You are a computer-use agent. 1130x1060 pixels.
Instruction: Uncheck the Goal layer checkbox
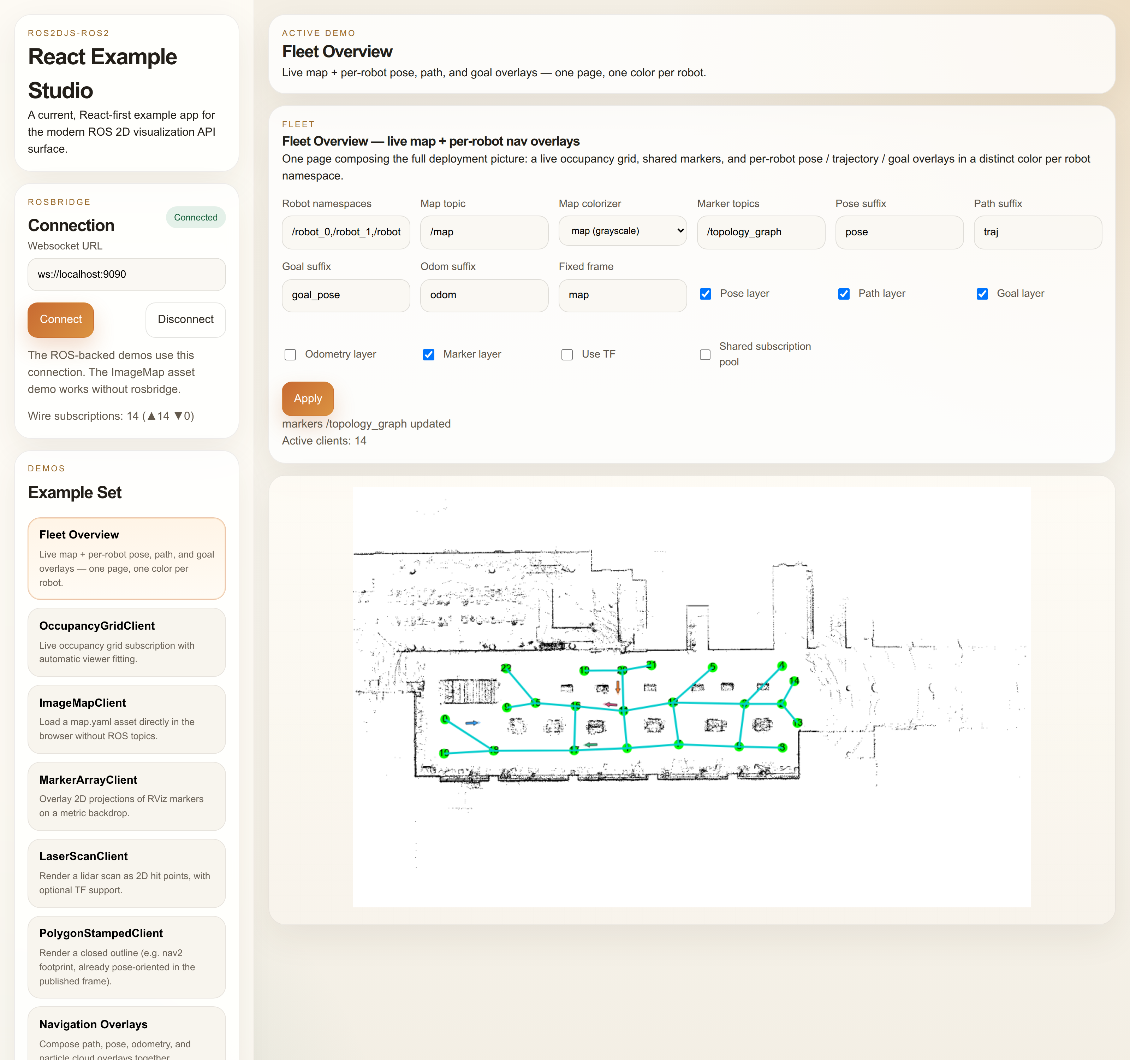click(982, 294)
